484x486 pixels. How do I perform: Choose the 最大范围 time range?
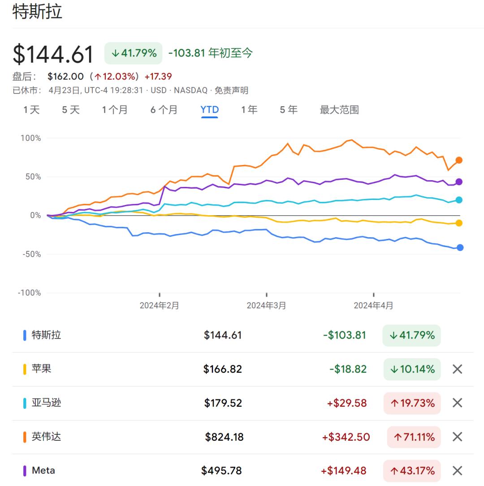(x=339, y=110)
